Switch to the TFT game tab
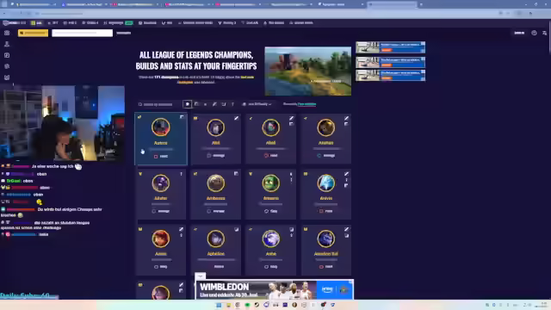551x310 pixels. click(x=53, y=23)
